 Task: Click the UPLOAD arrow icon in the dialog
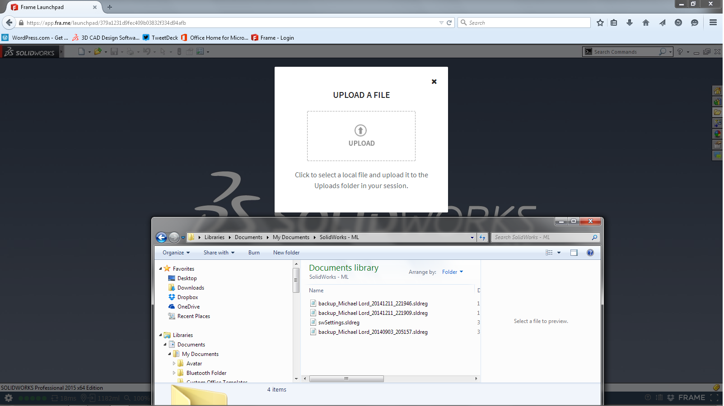point(360,130)
